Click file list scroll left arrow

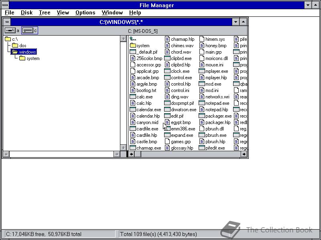132,154
